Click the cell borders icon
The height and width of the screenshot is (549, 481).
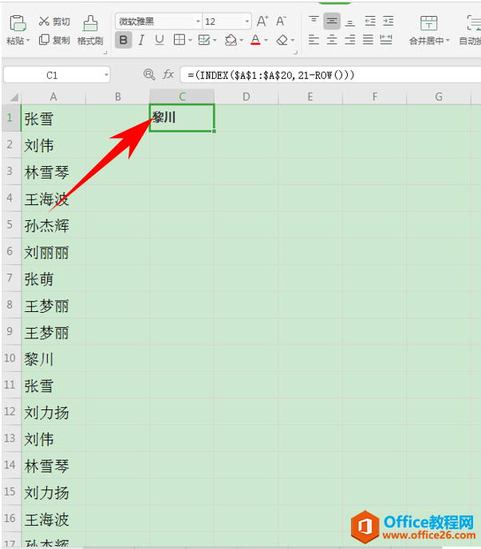click(x=179, y=40)
